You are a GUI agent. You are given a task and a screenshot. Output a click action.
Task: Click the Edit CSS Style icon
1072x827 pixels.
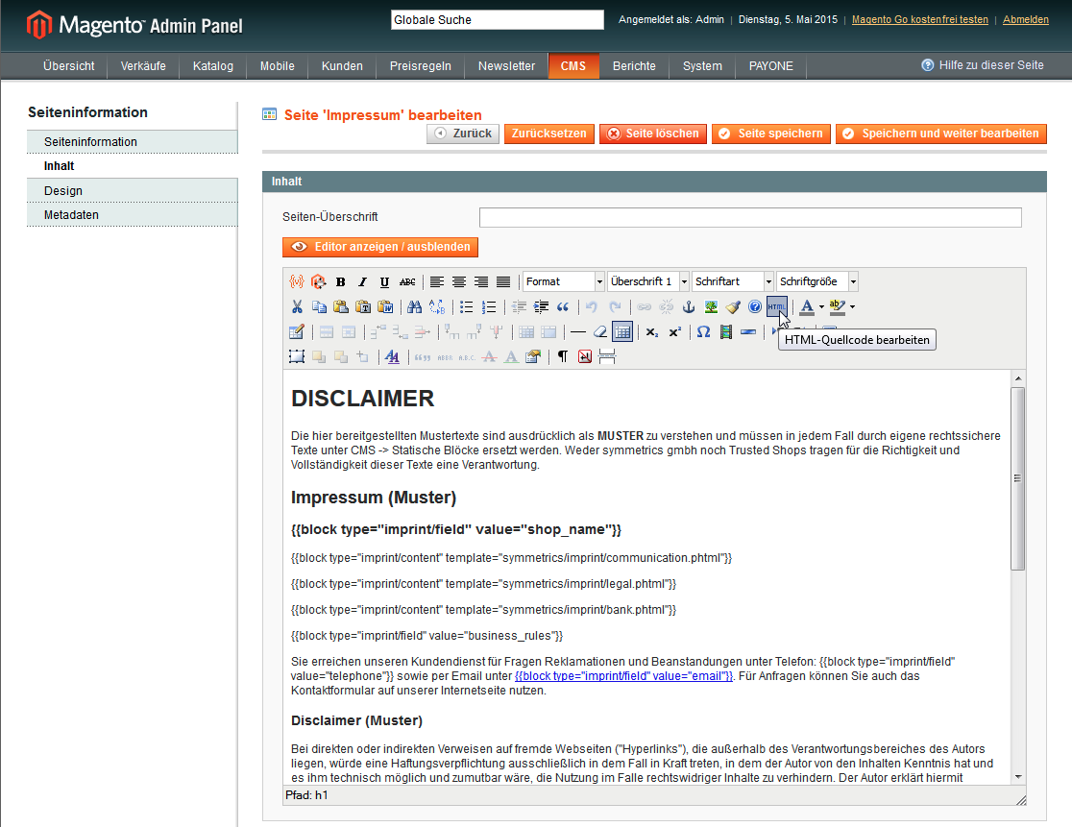(x=393, y=356)
